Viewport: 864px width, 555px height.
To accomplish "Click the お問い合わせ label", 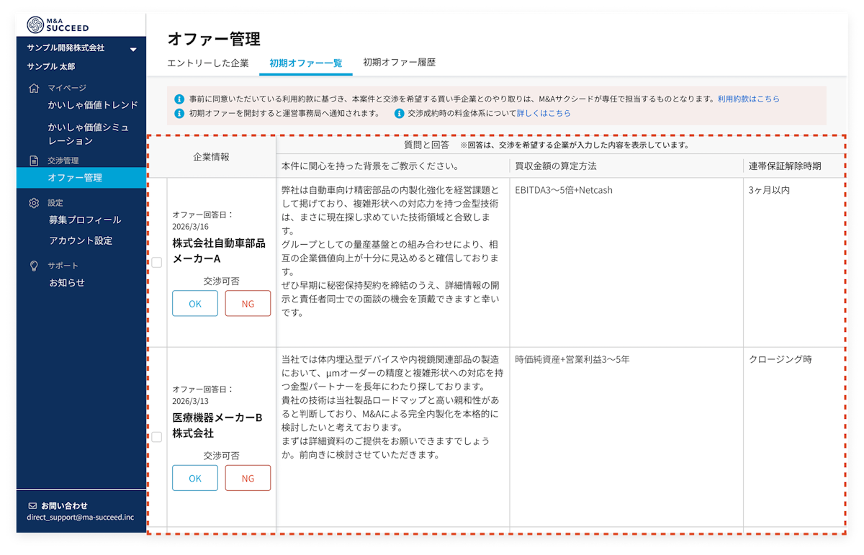I will [64, 506].
